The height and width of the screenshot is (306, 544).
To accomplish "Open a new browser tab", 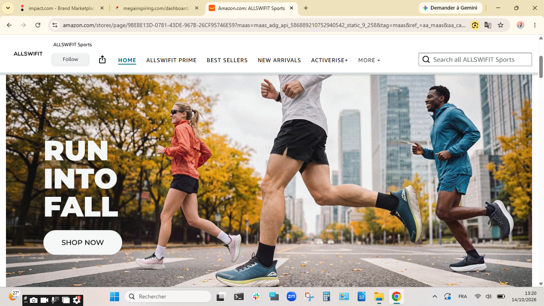I will point(306,8).
